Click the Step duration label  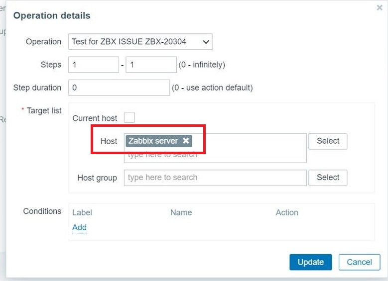(37, 88)
